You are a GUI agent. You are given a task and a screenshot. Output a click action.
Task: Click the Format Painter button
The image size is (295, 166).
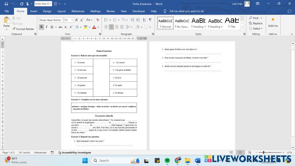pyautogui.click(x=23, y=29)
